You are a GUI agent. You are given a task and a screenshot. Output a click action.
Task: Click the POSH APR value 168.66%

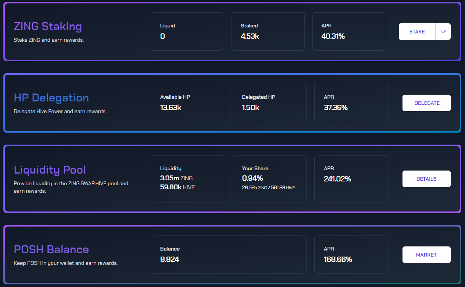pyautogui.click(x=338, y=259)
